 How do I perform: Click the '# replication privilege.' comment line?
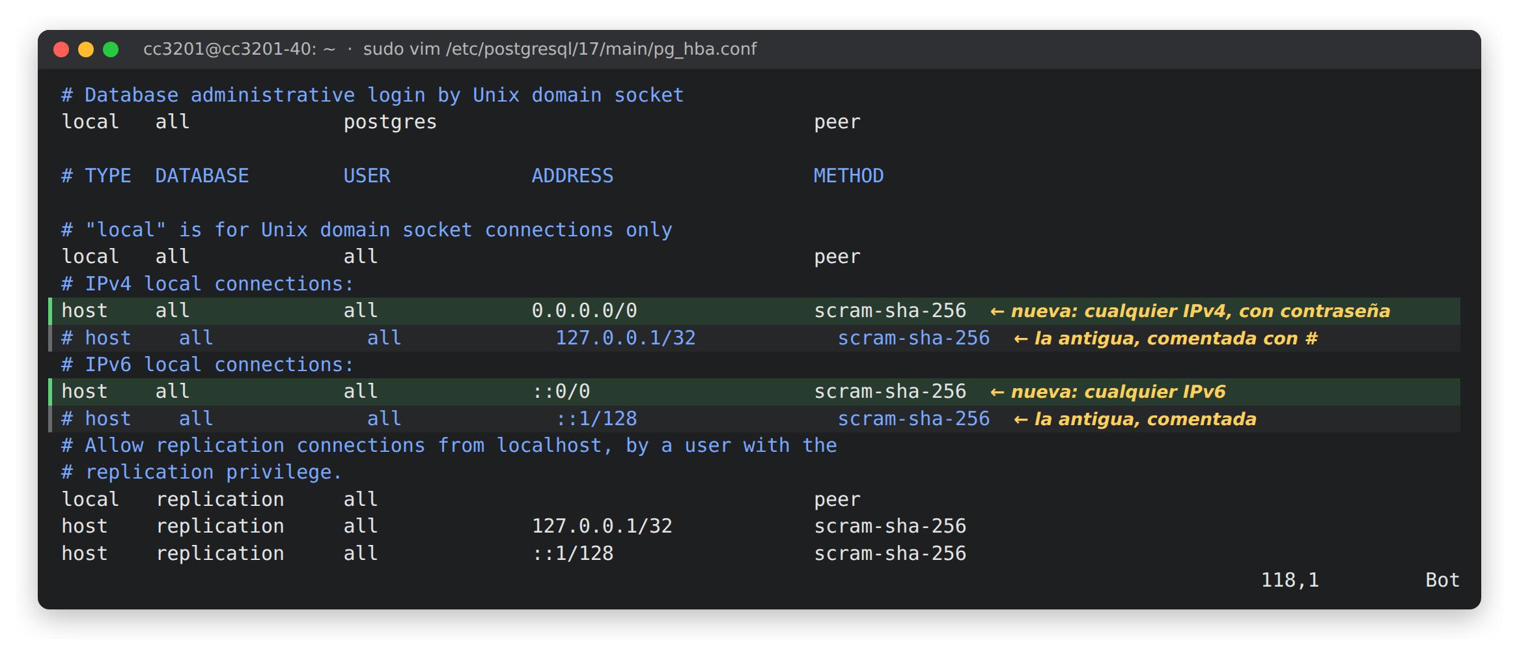201,472
